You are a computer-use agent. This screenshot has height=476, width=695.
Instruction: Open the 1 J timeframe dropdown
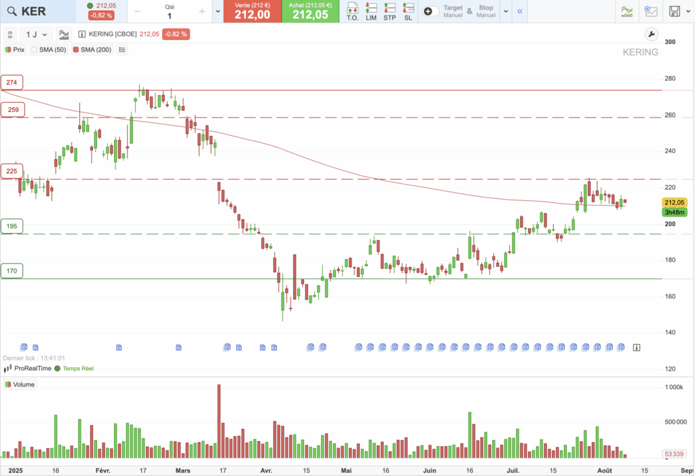(x=36, y=35)
